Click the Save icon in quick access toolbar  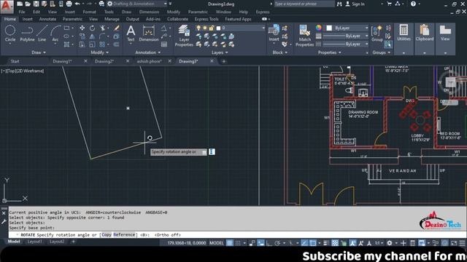(x=36, y=4)
